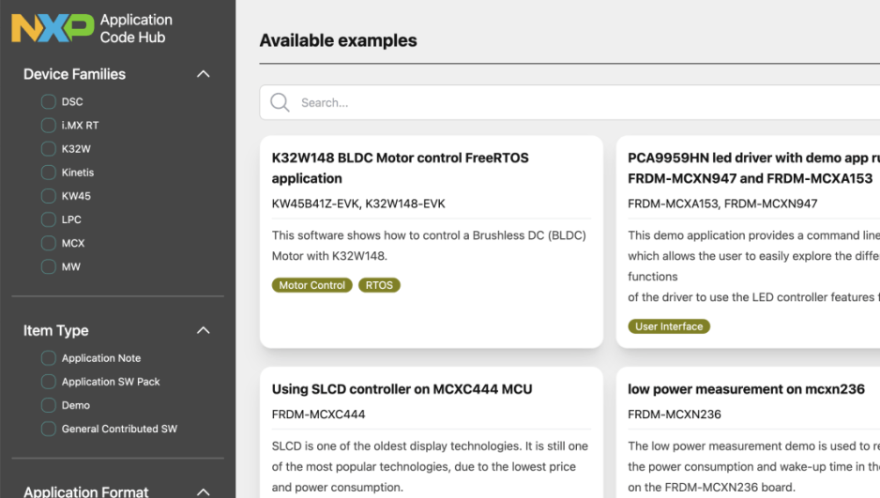Viewport: 880px width, 498px height.
Task: Open low power measurement on mcxn236
Action: pos(746,389)
